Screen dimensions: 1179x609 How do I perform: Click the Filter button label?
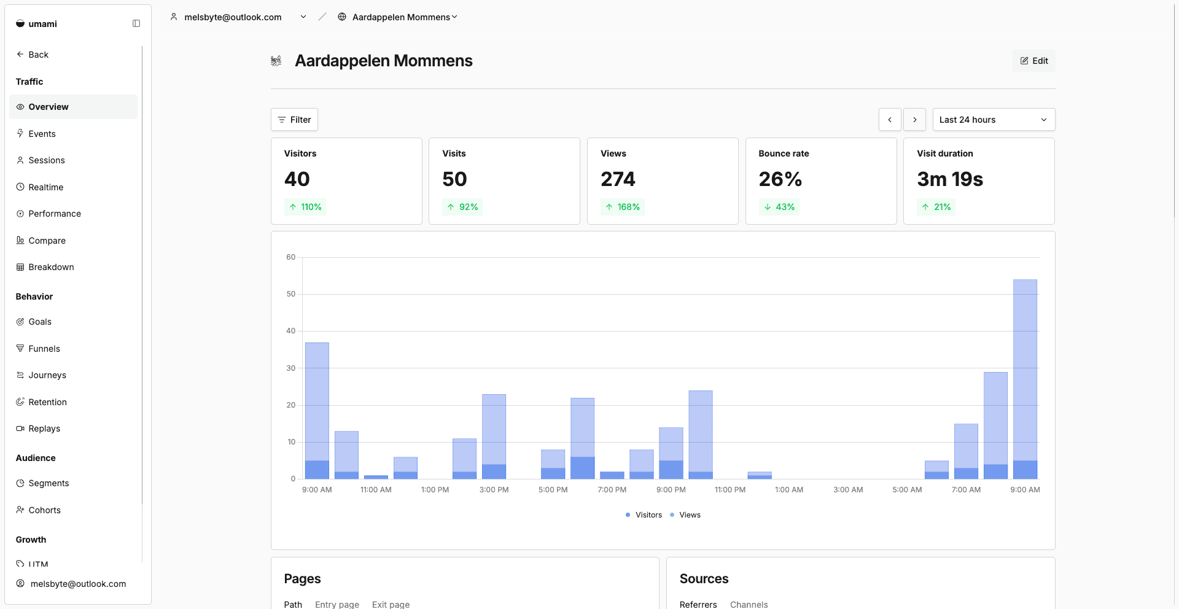[x=300, y=120]
